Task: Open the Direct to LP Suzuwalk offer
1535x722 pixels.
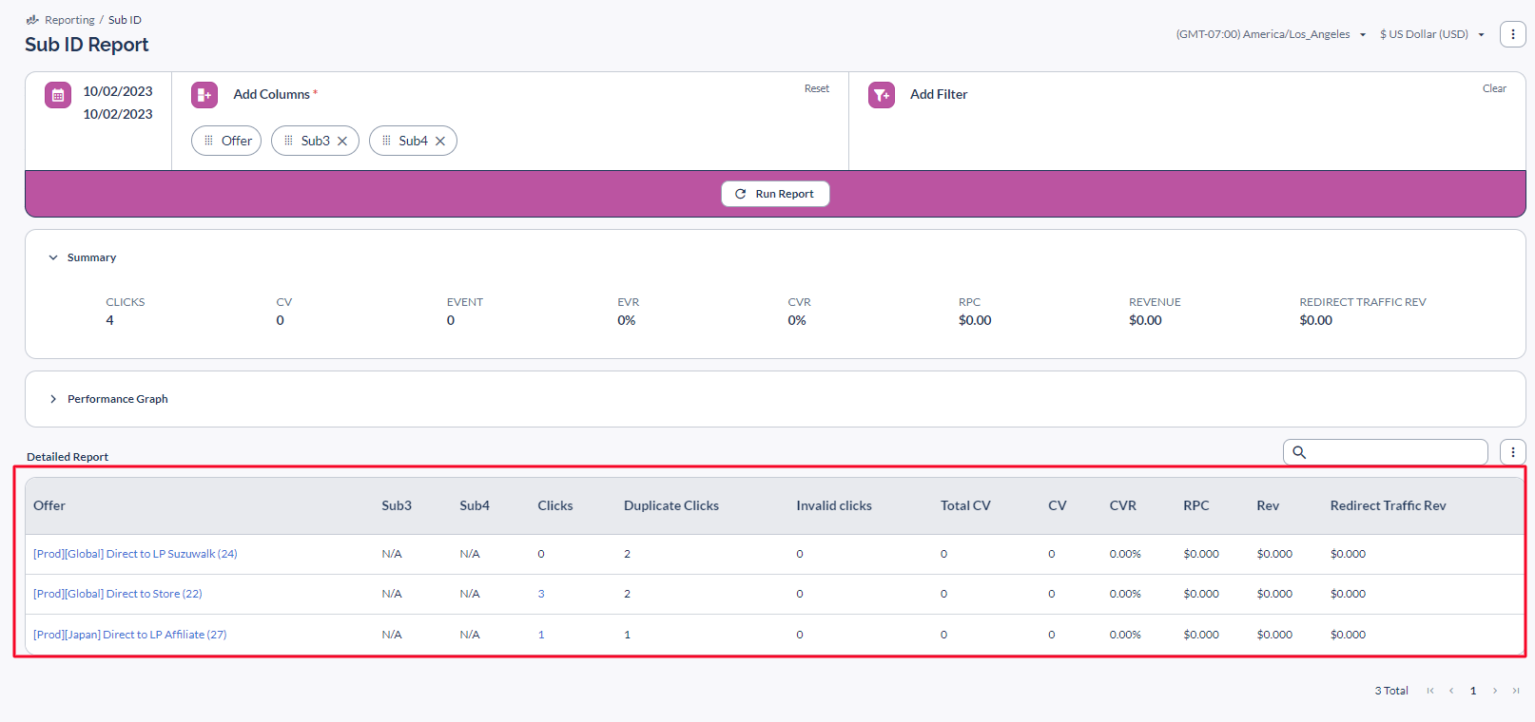Action: pos(135,554)
